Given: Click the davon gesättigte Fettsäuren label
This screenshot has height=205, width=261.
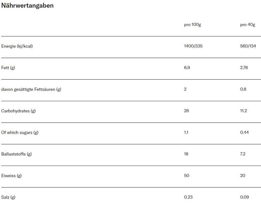Looking at the screenshot, I should coord(31,89).
